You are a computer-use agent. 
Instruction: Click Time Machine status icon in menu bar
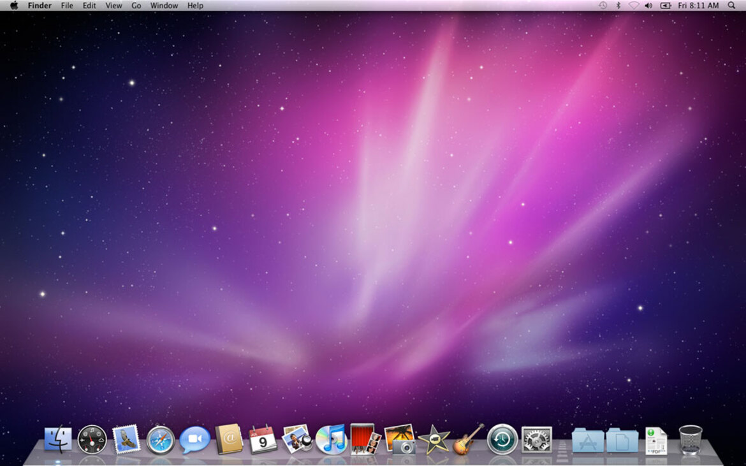603,5
